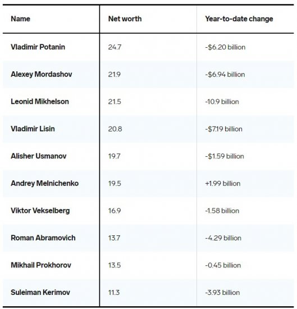Screen dimensions: 297x309
Task: Click the -$6.94 billion change value
Action: click(x=225, y=75)
